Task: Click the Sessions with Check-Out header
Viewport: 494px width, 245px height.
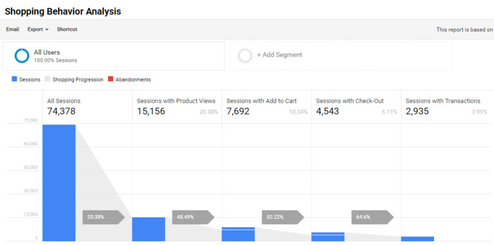Action: coord(350,101)
